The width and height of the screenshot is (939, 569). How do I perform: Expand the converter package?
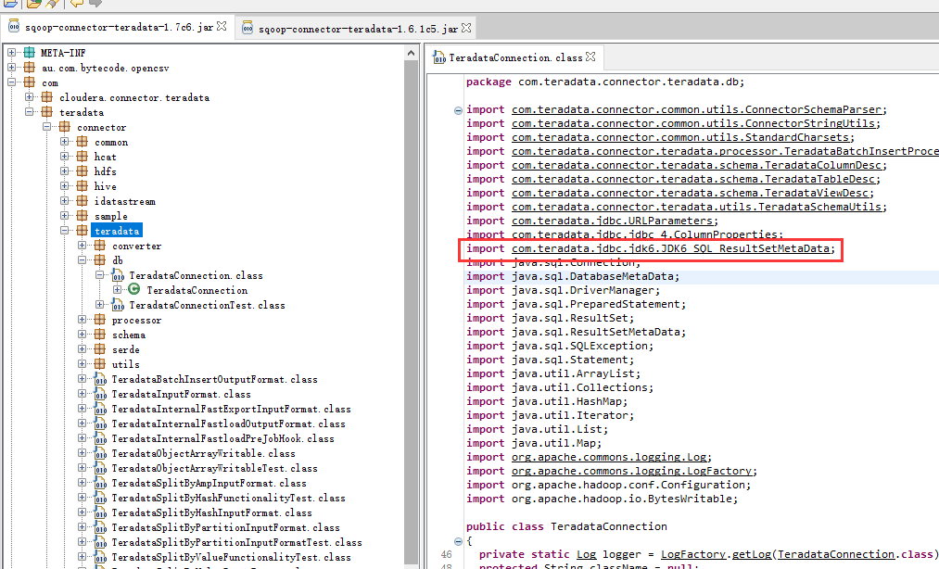point(82,246)
